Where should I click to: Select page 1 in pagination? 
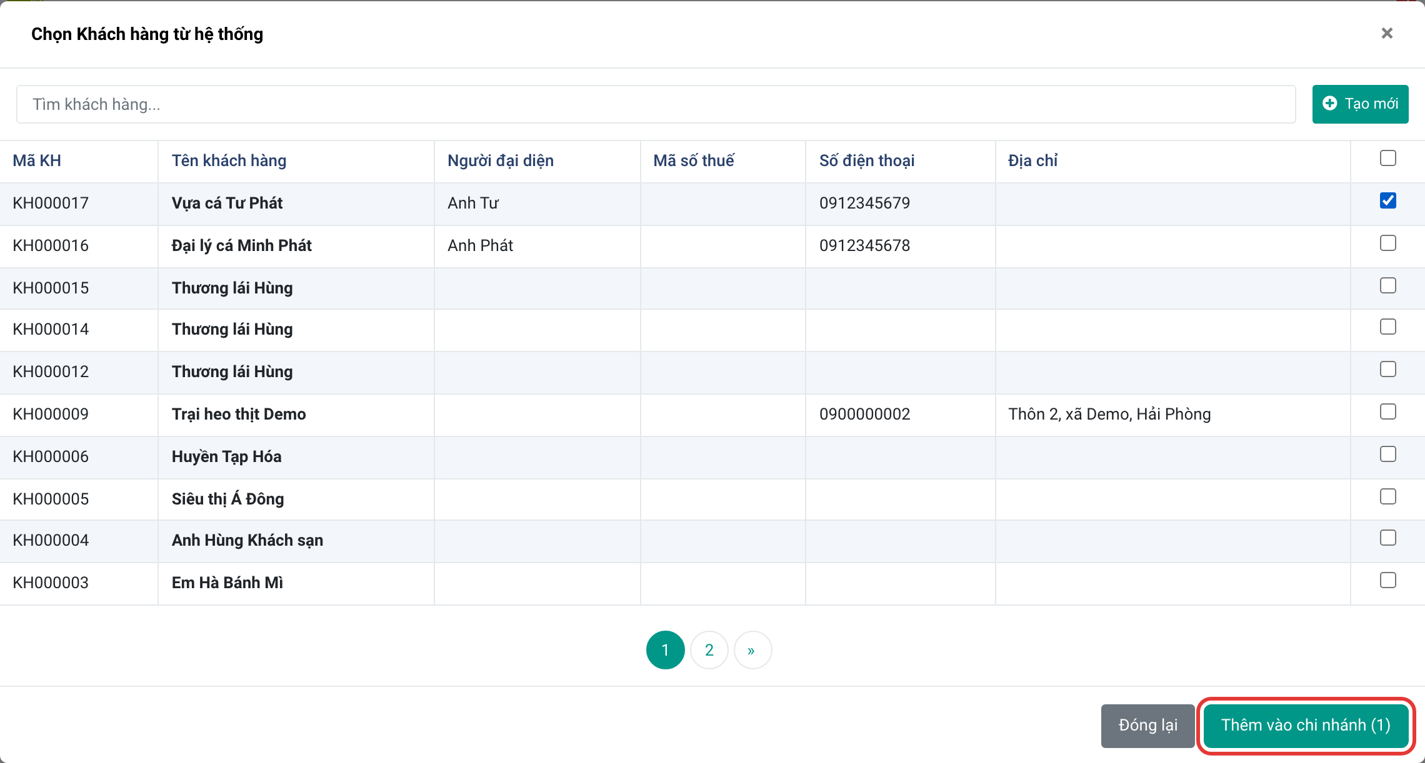pos(665,650)
